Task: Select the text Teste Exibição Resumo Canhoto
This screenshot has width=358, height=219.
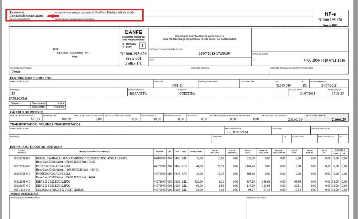Action: click(x=26, y=16)
